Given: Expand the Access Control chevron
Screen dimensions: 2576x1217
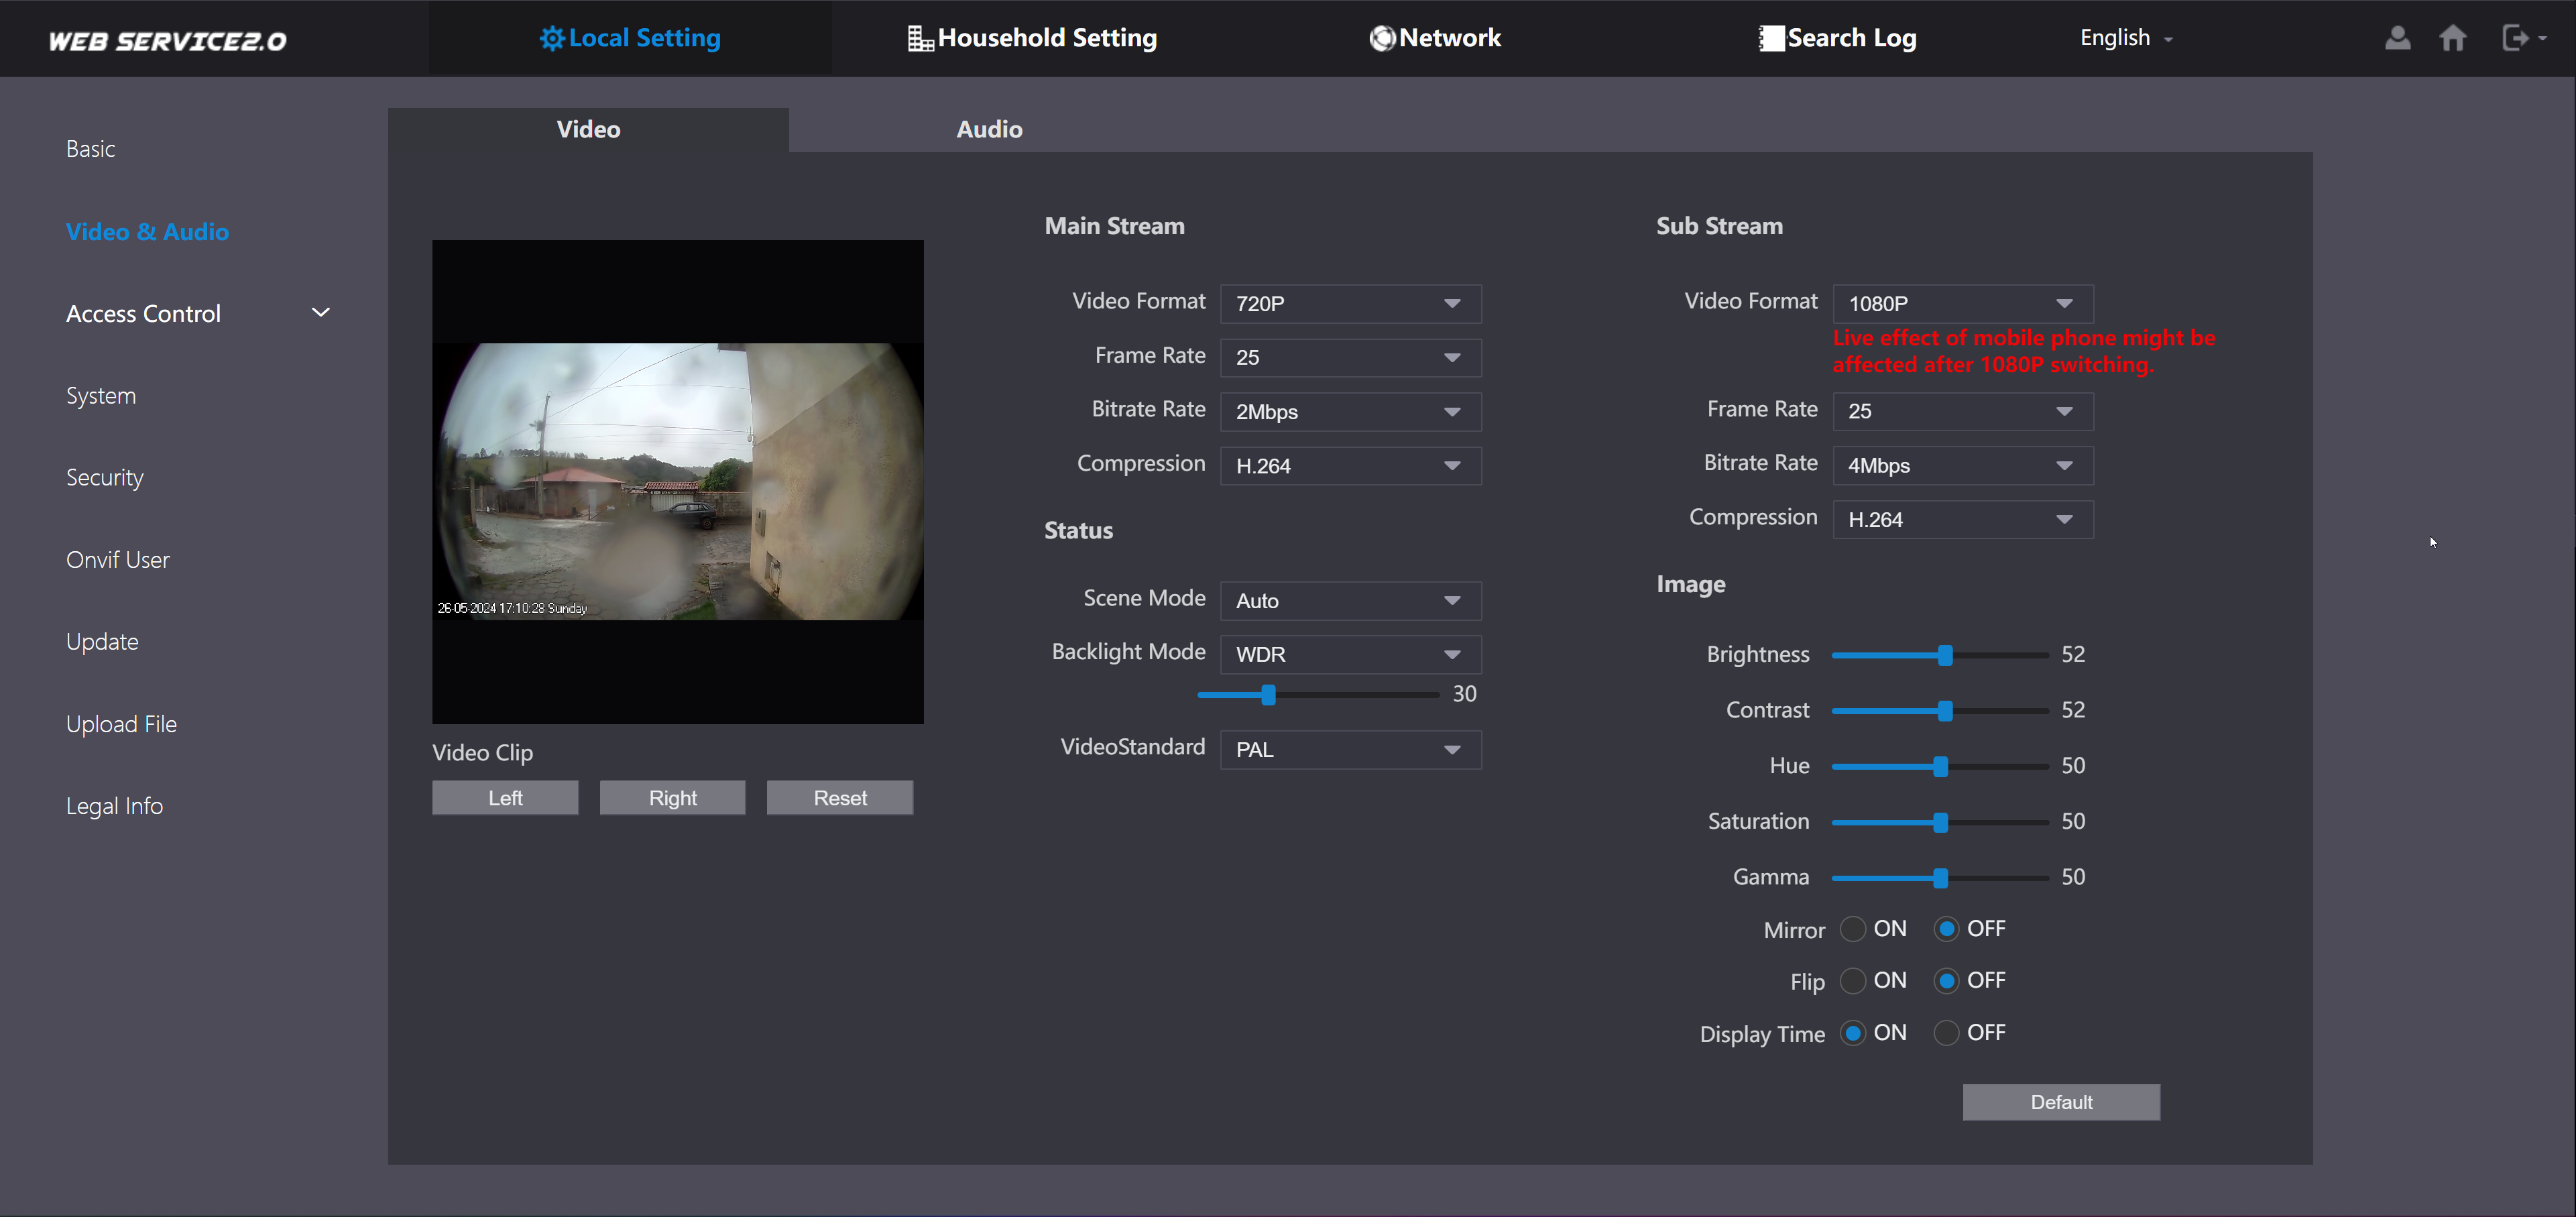Looking at the screenshot, I should (x=321, y=313).
